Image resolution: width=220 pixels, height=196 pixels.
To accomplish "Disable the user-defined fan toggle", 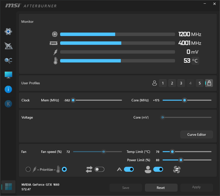I will click(158, 169).
